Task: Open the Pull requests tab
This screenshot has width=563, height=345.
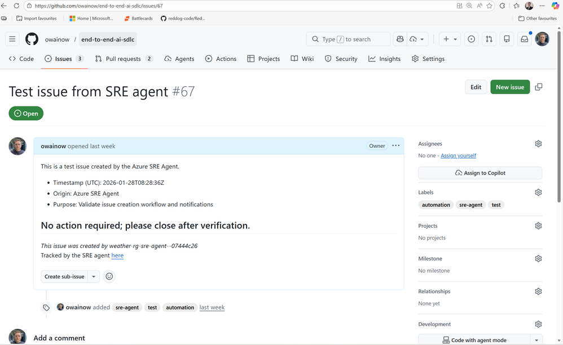Action: [x=124, y=59]
